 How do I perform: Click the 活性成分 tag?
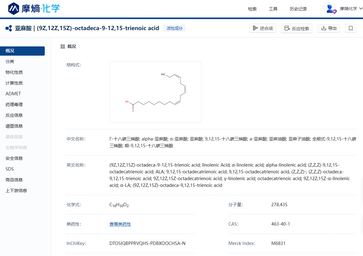[174, 28]
